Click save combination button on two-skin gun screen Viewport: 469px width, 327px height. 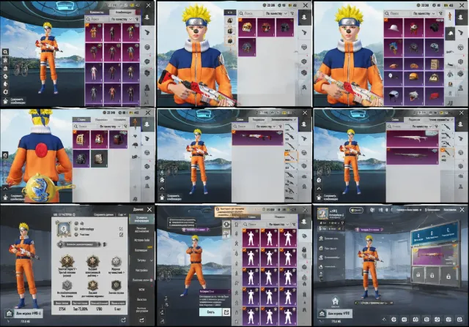[x=329, y=198]
